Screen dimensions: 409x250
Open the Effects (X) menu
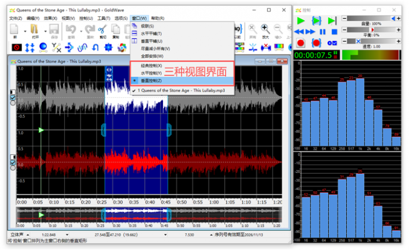[x=51, y=18]
